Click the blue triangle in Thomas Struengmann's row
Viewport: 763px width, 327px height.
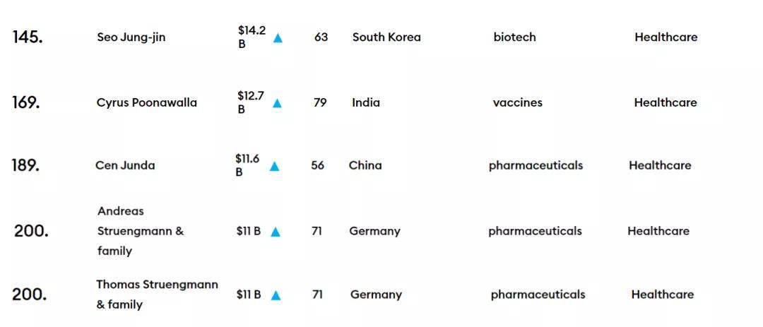tap(276, 296)
